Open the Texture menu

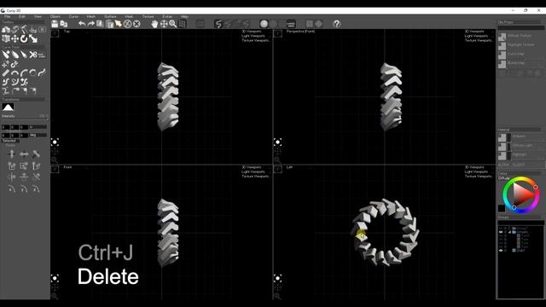[148, 16]
